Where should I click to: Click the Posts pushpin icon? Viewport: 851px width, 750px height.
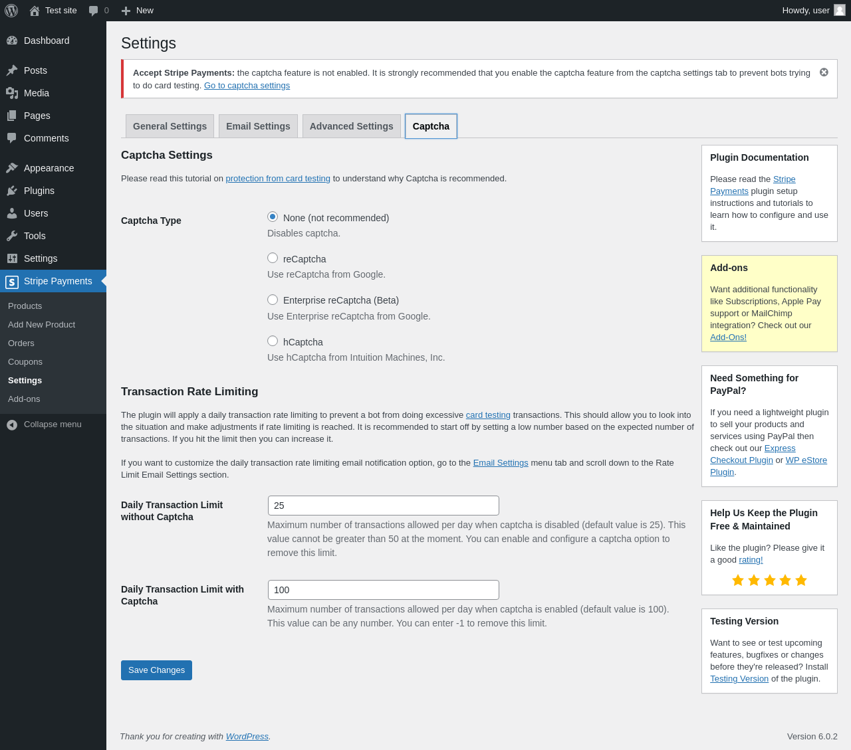click(x=12, y=70)
